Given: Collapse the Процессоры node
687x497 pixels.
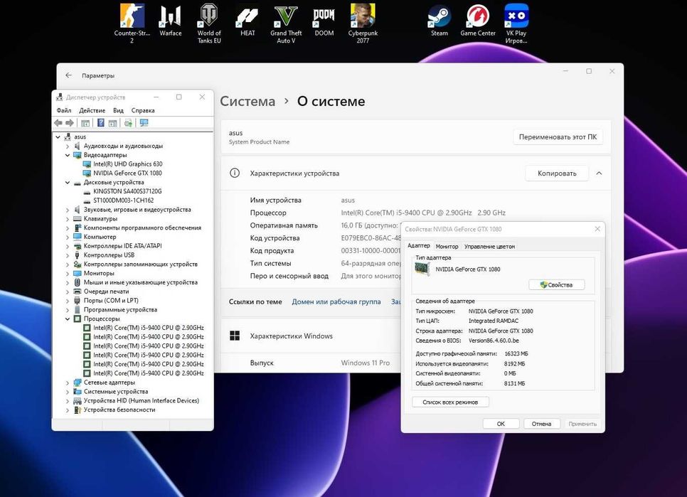Looking at the screenshot, I should tap(68, 319).
